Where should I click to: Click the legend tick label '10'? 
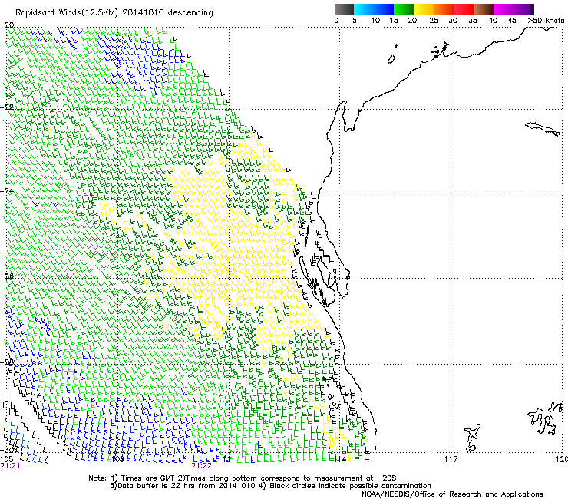point(375,21)
